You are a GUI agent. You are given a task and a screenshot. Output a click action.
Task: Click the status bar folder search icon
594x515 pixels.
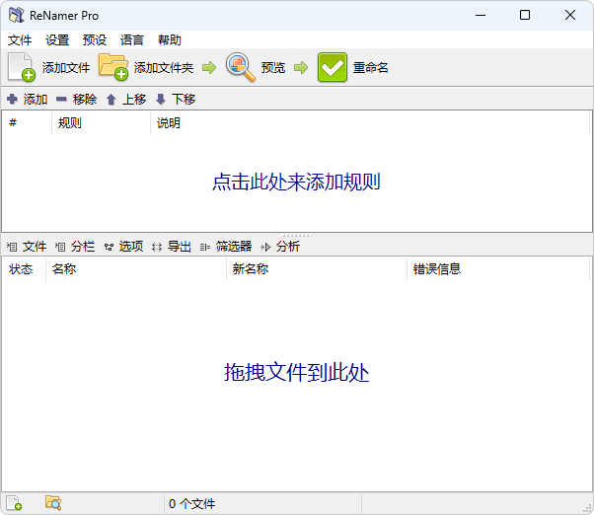[53, 503]
